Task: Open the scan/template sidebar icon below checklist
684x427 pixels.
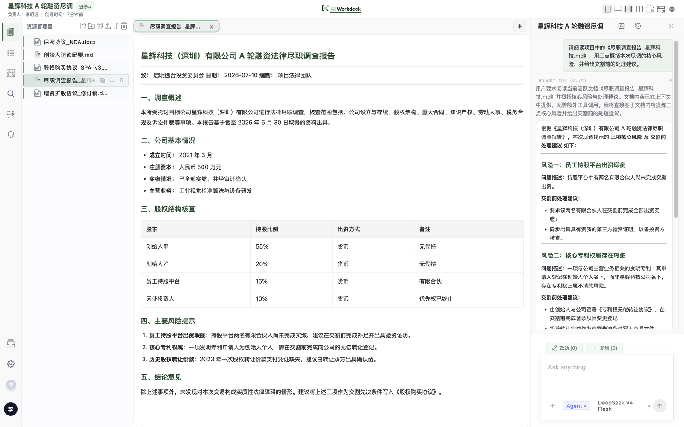Action: click(x=11, y=73)
